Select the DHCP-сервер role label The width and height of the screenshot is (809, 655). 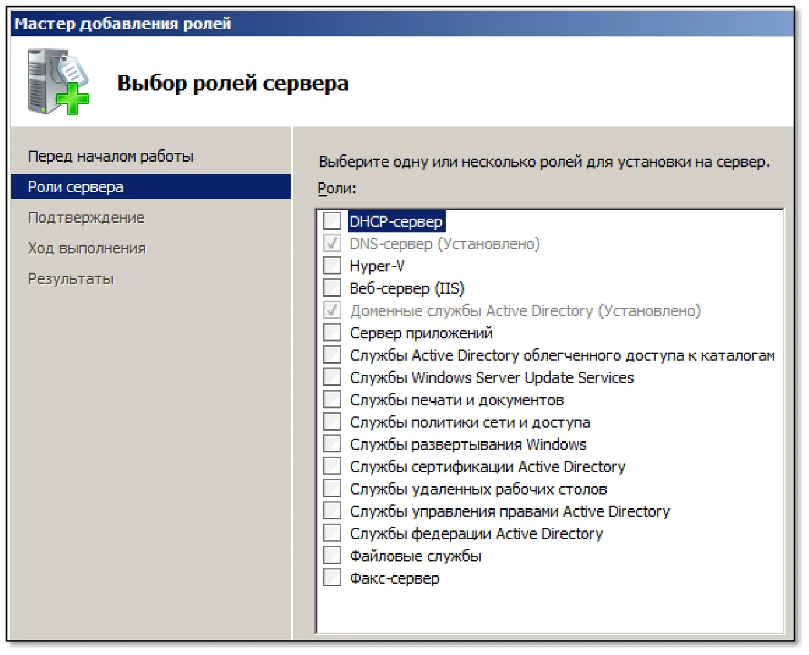[x=396, y=221]
